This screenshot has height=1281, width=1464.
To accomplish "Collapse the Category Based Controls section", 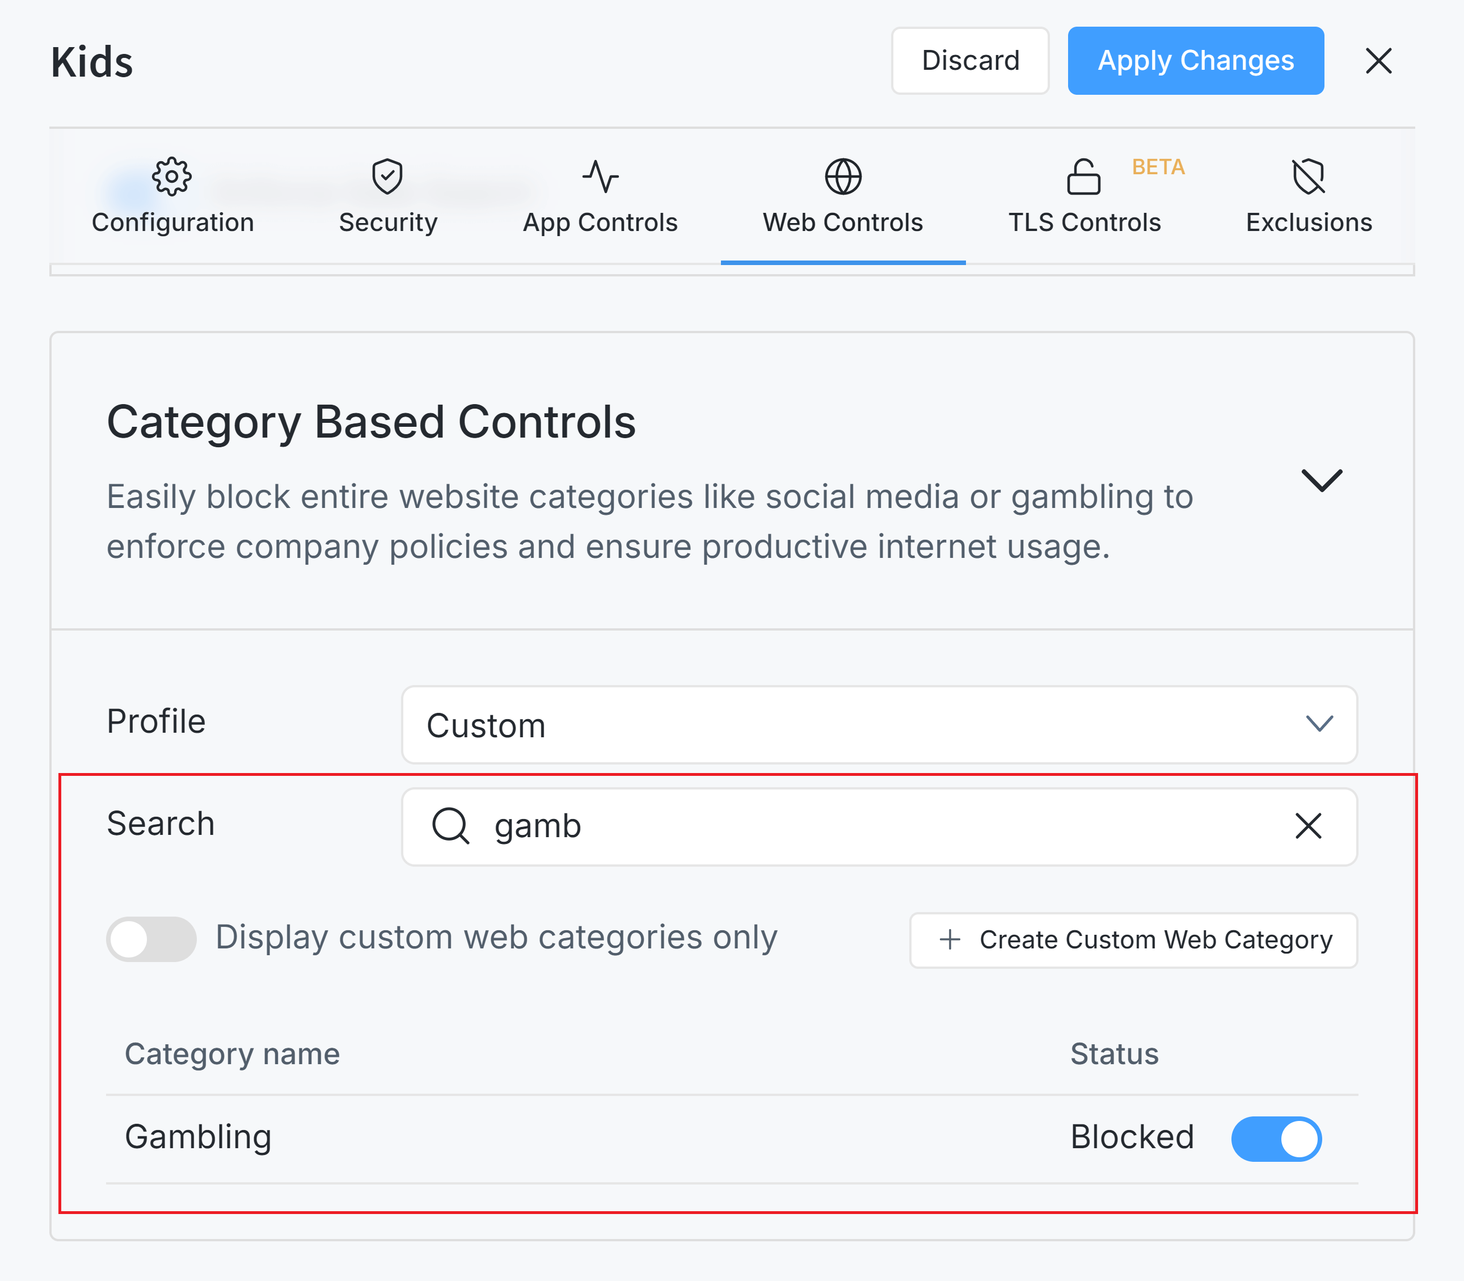I will [x=1322, y=479].
